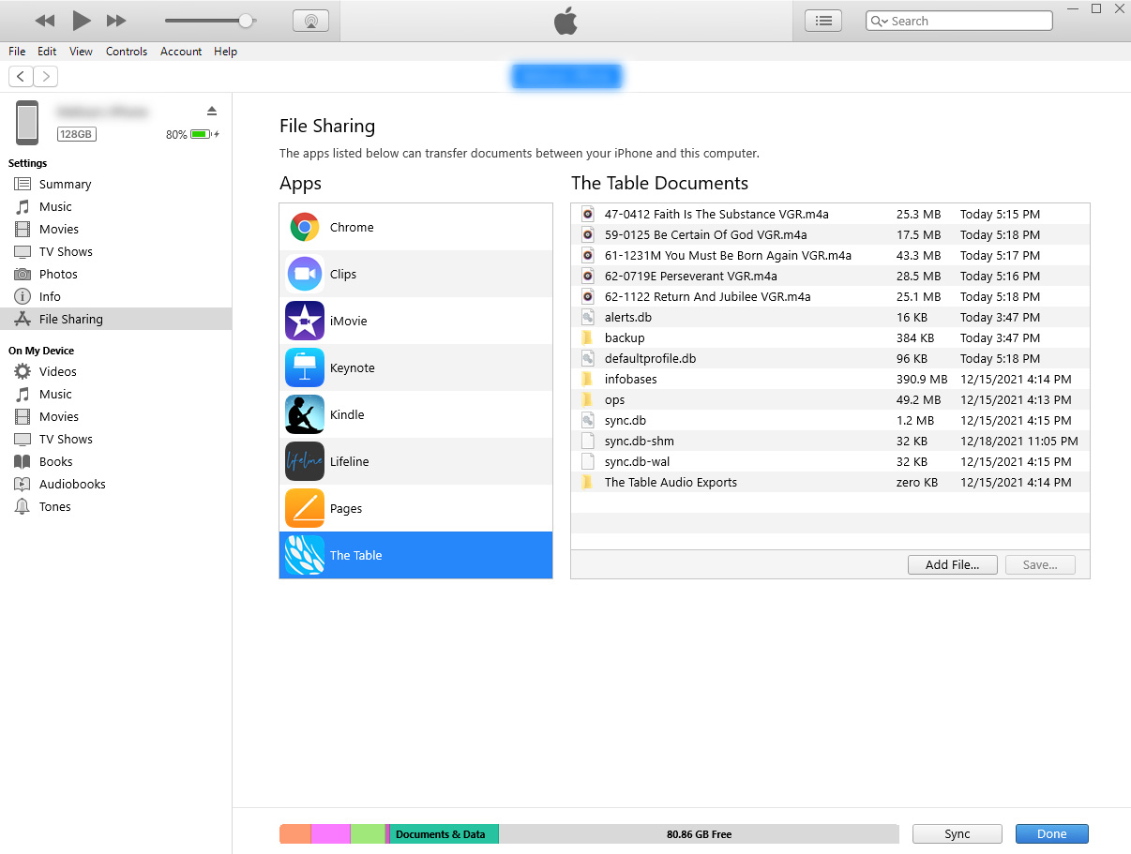Select the sync.db-shm file
1131x854 pixels.
(830, 441)
